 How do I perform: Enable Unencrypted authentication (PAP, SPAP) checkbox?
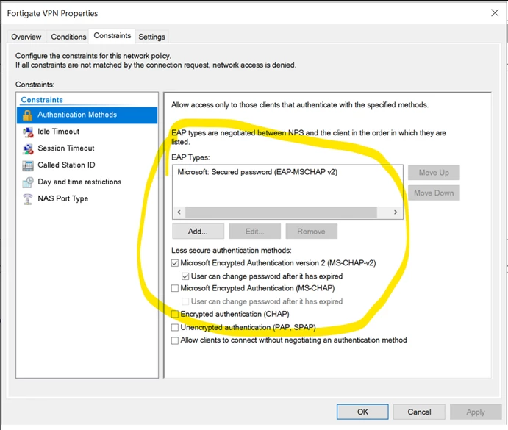175,327
